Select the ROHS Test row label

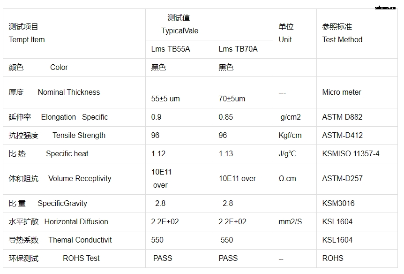(81, 258)
